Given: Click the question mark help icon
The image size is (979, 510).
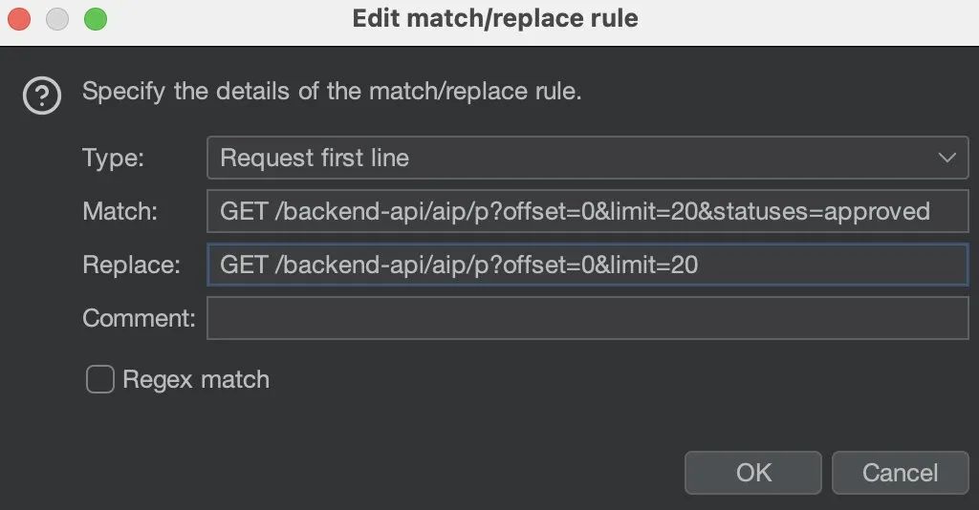Looking at the screenshot, I should coord(42,96).
